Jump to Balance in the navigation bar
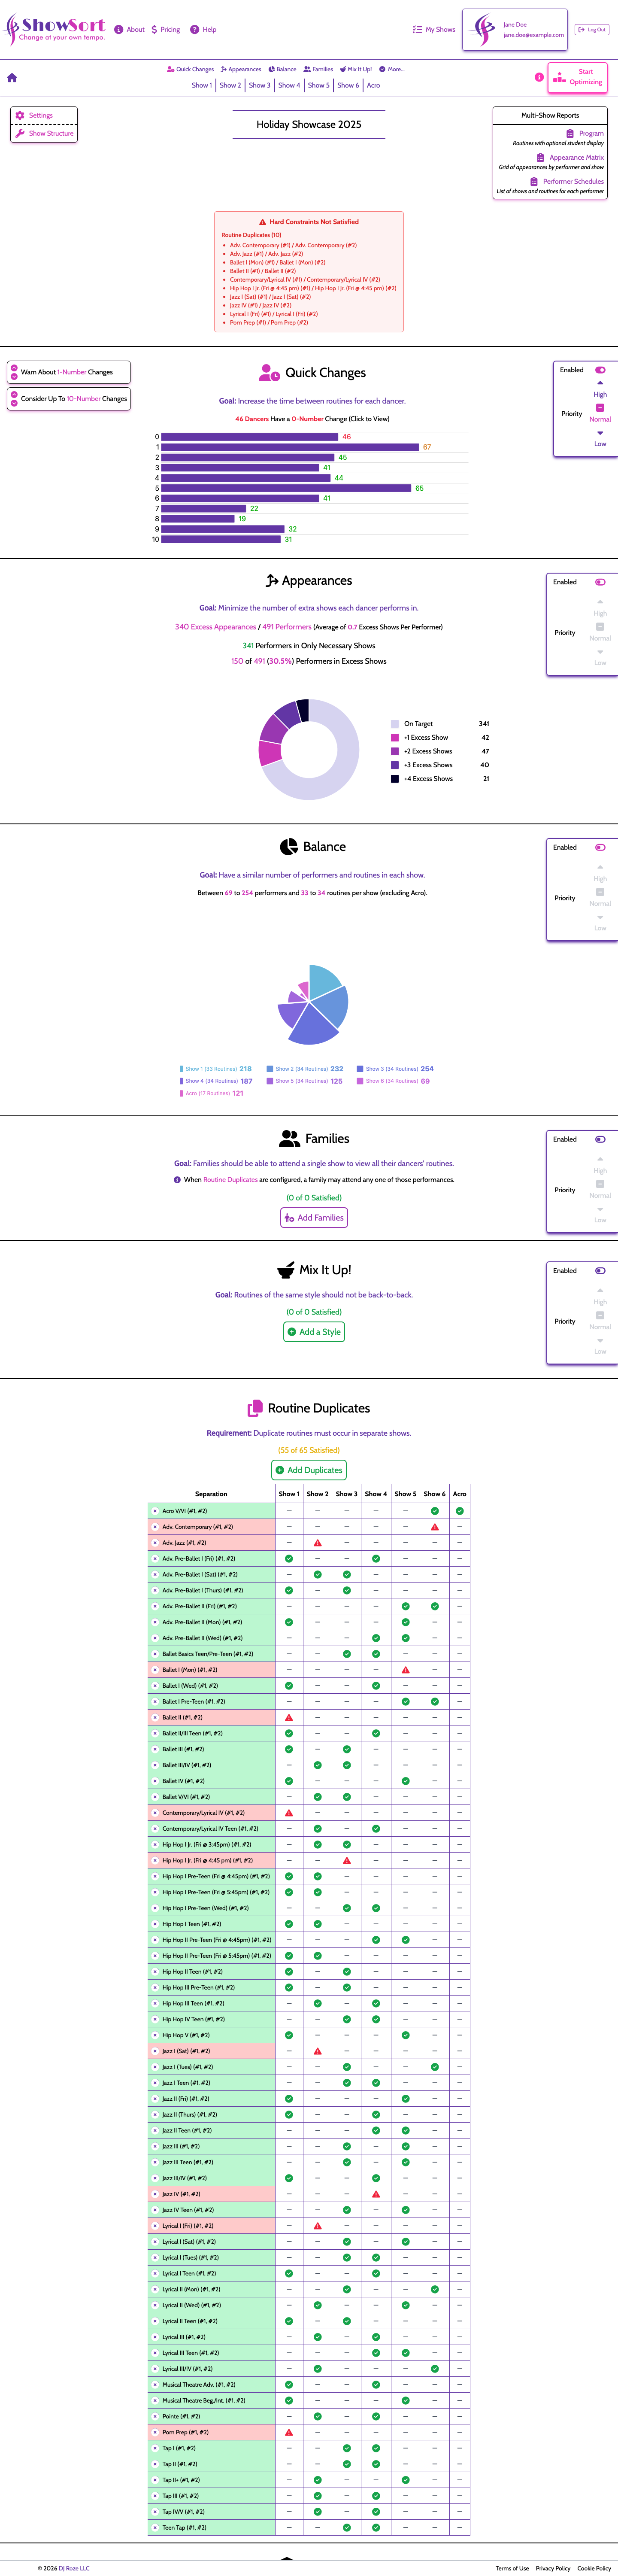618x2576 pixels. (x=282, y=69)
